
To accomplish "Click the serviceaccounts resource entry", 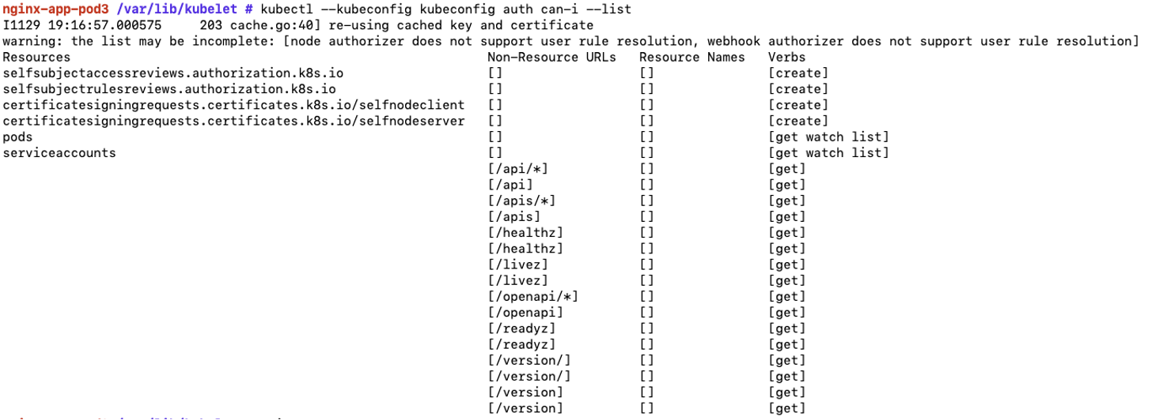I will pos(59,153).
